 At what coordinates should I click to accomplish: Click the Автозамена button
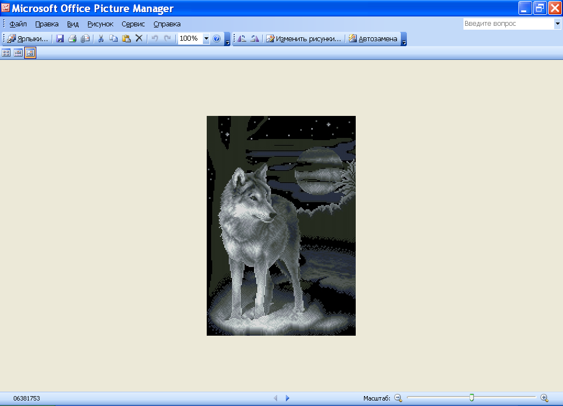coord(373,39)
